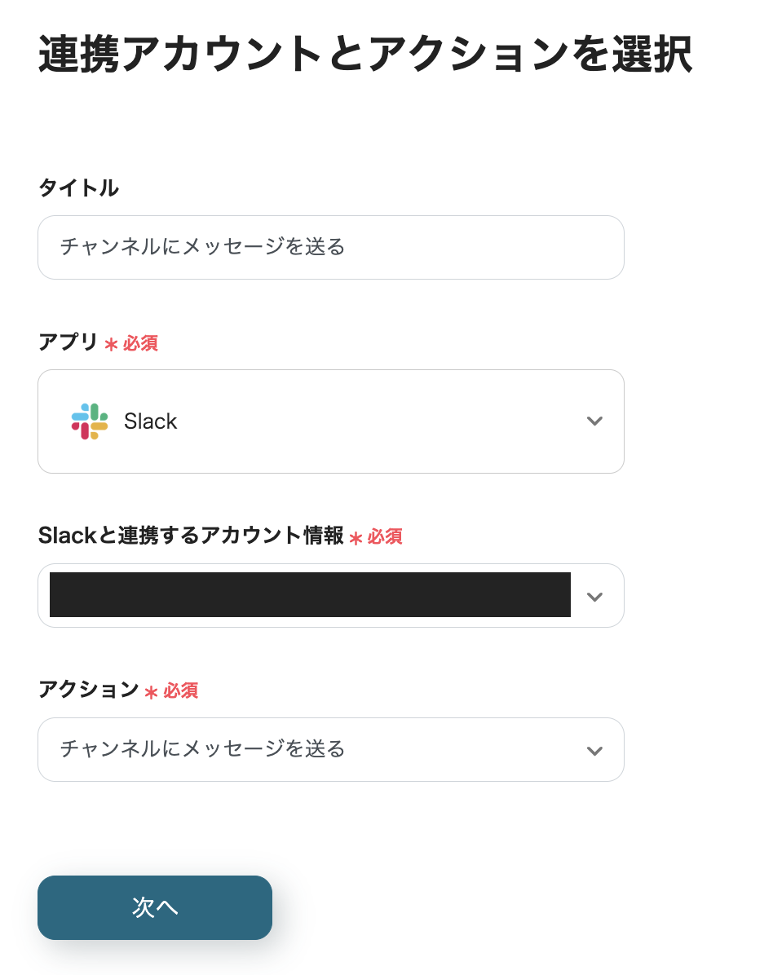Click the redacted account selection field
The height and width of the screenshot is (975, 773).
click(x=310, y=595)
